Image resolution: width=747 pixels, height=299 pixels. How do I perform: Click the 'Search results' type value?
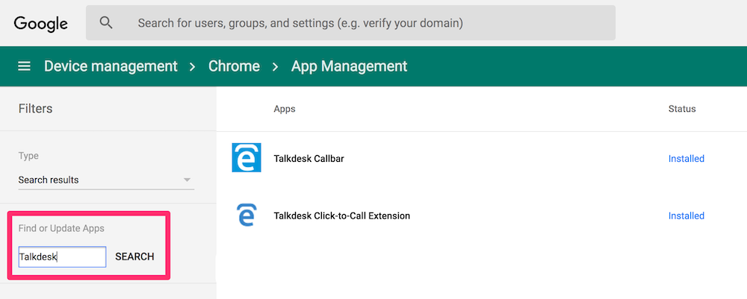pos(49,180)
